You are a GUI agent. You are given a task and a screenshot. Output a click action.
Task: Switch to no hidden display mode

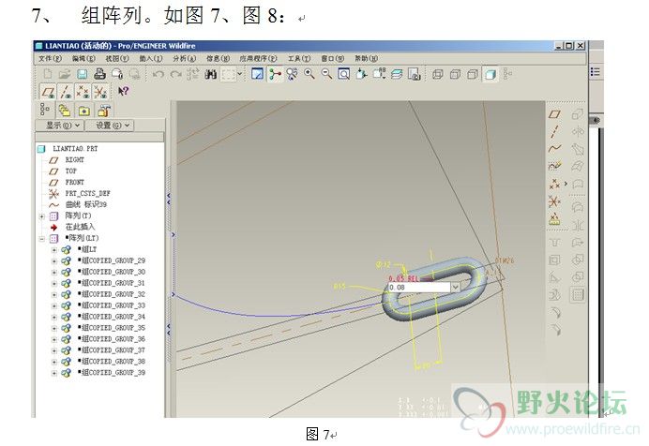(x=473, y=74)
